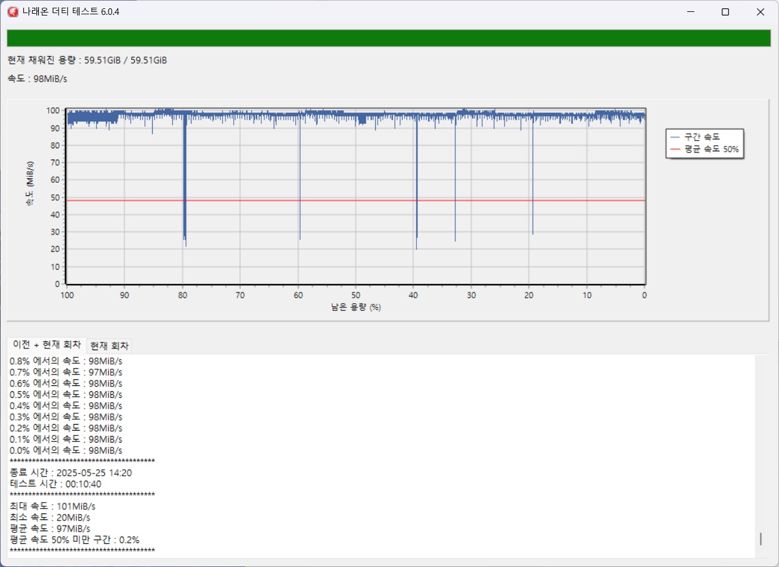Switch to the '현재 회차' tab
This screenshot has height=567, width=779.
[x=109, y=346]
